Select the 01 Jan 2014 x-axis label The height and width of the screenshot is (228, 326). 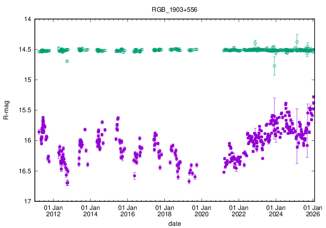tap(90, 210)
